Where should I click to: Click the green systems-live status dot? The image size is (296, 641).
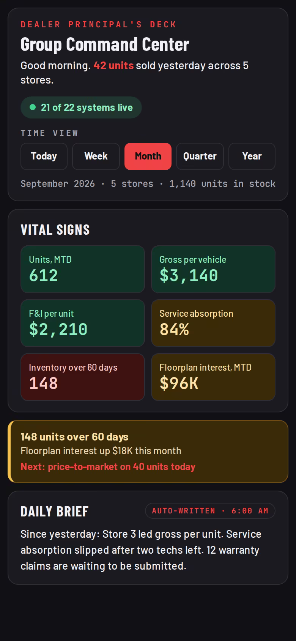(x=33, y=107)
